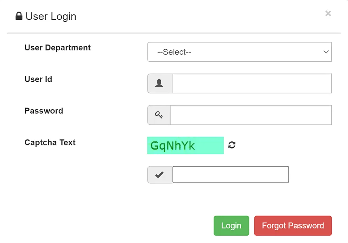Click the Captcha Text label
The image size is (348, 243).
click(x=50, y=143)
